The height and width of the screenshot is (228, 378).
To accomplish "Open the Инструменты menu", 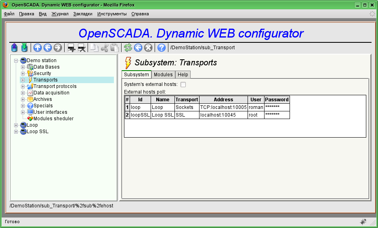I will click(x=112, y=14).
